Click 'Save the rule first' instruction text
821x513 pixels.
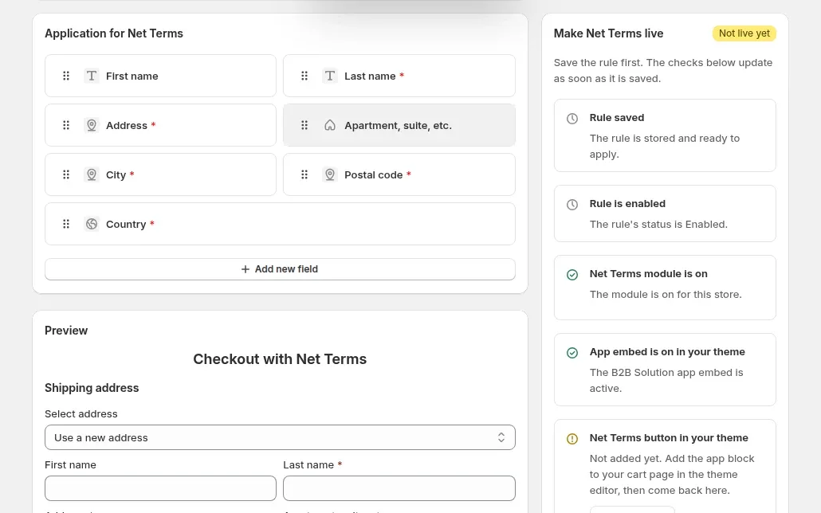point(663,71)
